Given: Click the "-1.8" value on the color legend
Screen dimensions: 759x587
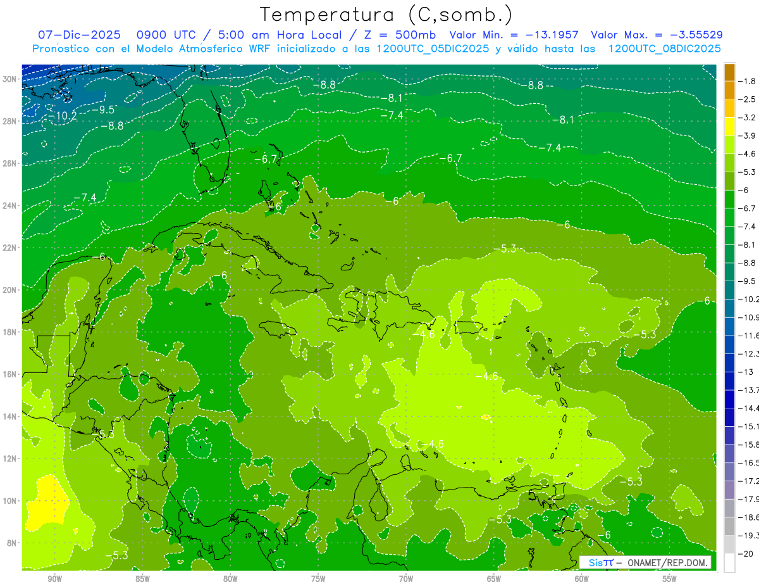Looking at the screenshot, I should point(748,81).
